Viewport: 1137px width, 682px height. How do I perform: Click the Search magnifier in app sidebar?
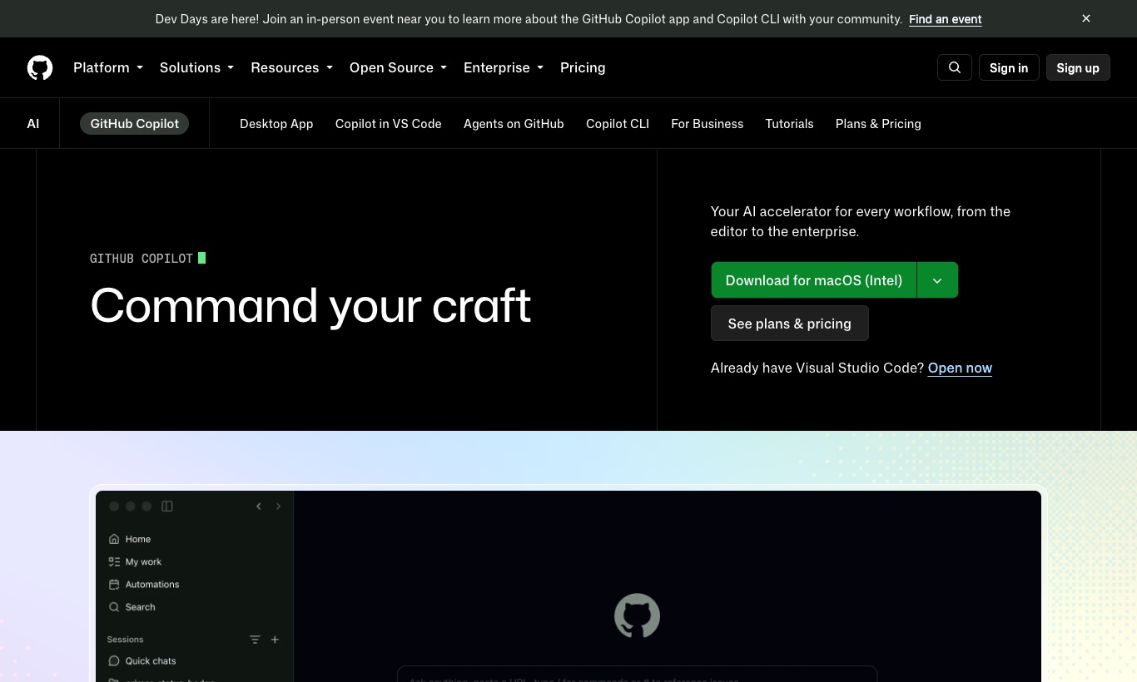(x=114, y=607)
